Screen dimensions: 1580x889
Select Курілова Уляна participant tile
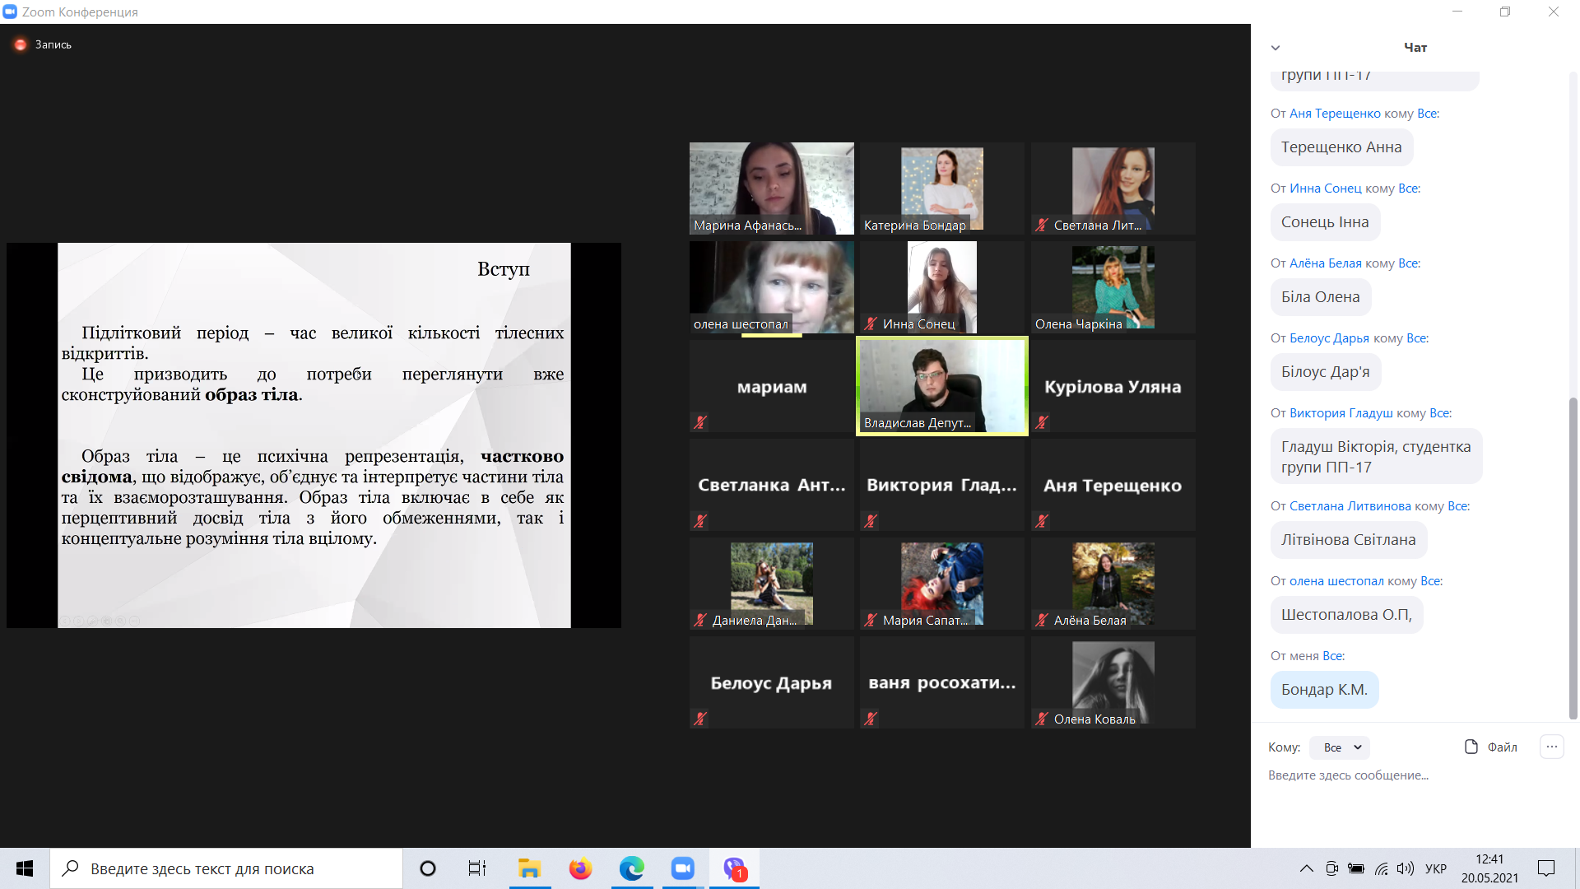1113,386
